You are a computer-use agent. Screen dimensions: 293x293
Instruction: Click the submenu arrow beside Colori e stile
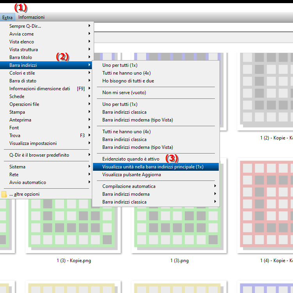(x=89, y=73)
